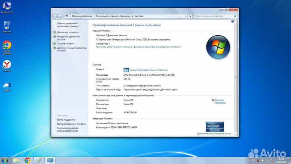Screen dimensions: 291x164
Task: Click the genuine Microsoft software badge
Action: (215, 127)
